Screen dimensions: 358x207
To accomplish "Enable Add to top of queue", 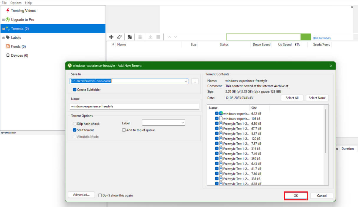I will [x=124, y=130].
